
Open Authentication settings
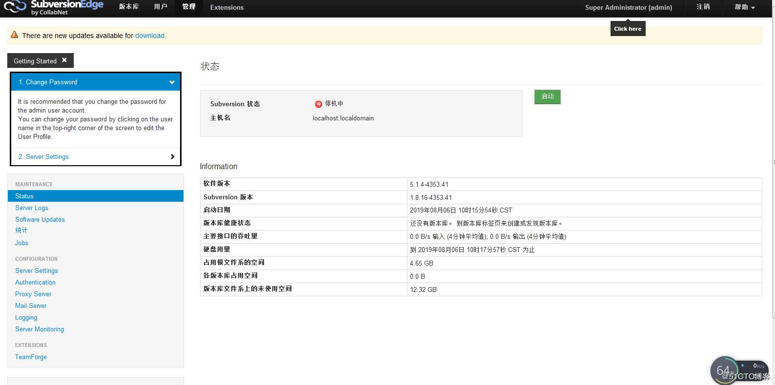35,282
